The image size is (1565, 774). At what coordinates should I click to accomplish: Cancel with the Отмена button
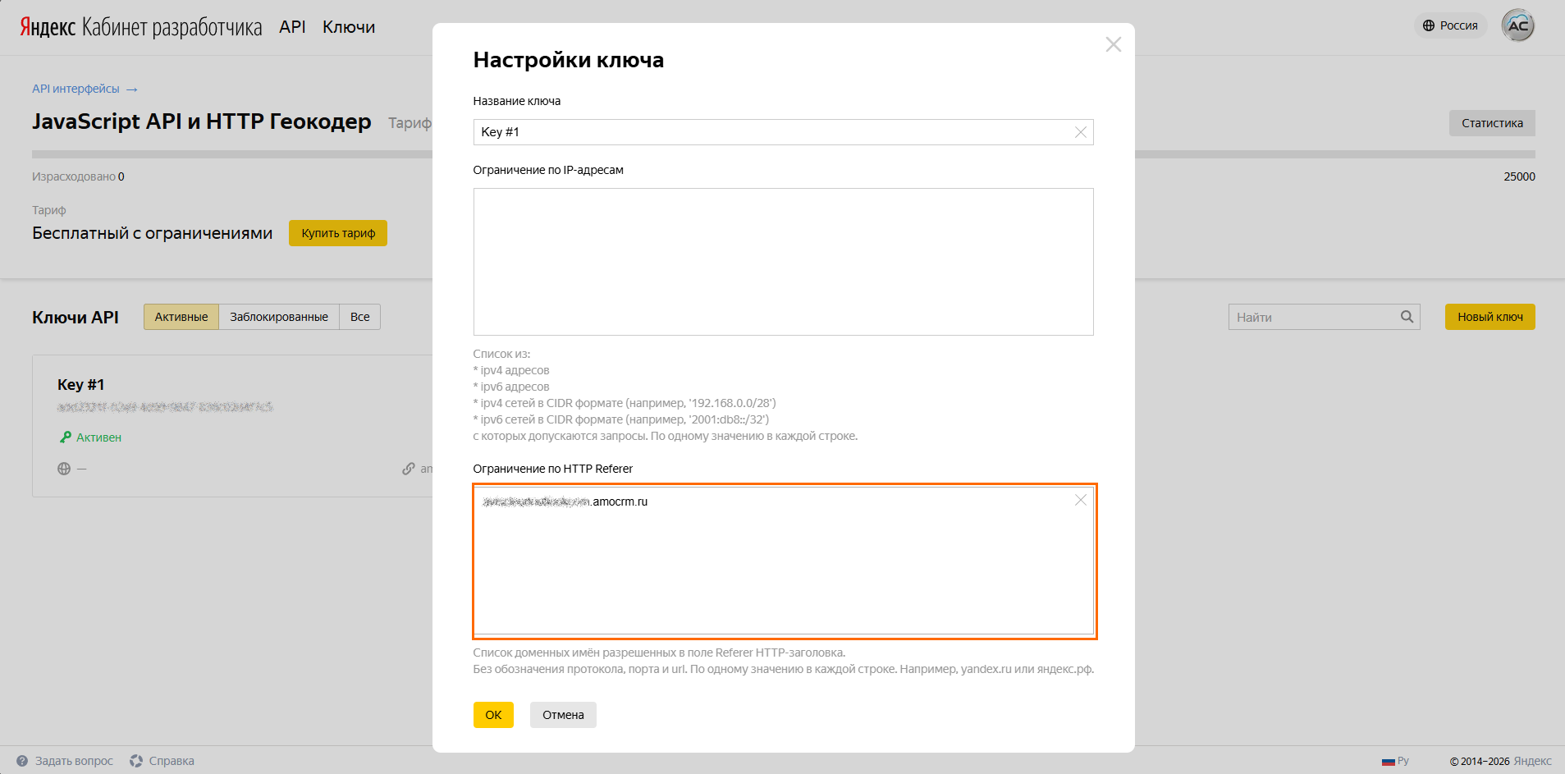coord(563,715)
